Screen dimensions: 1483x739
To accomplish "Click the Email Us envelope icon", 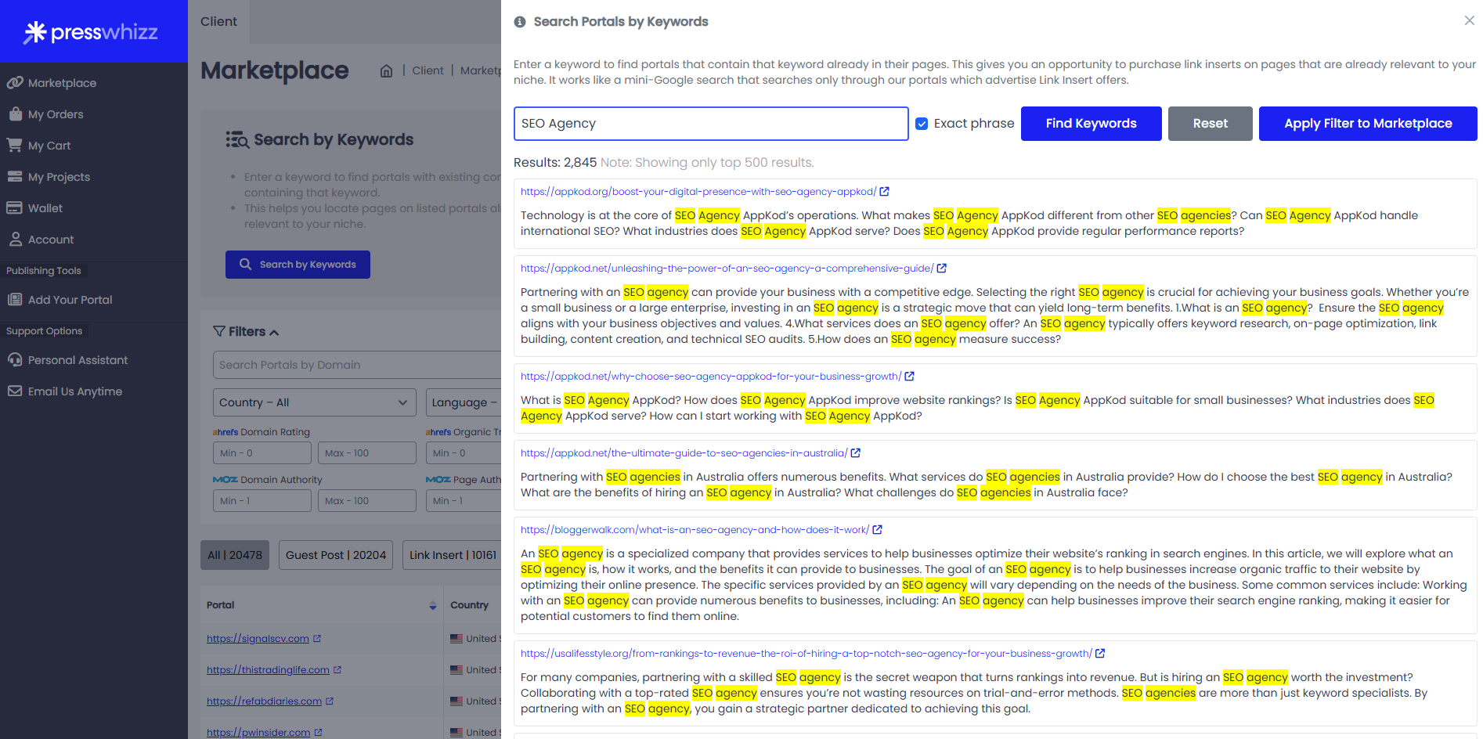I will [15, 391].
